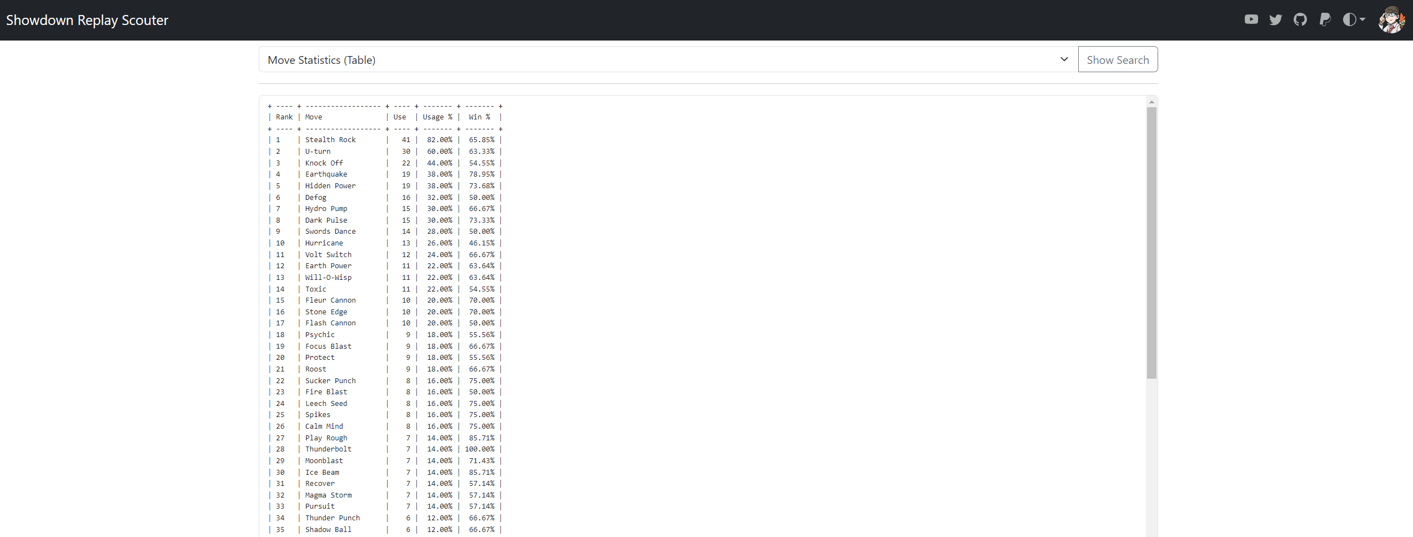Click the 60.00% usage value

point(440,152)
